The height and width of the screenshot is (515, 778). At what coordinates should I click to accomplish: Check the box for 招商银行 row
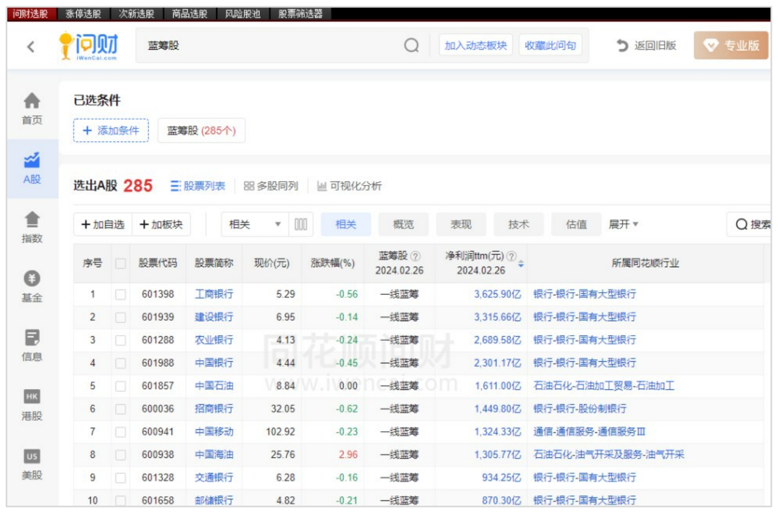click(x=121, y=409)
